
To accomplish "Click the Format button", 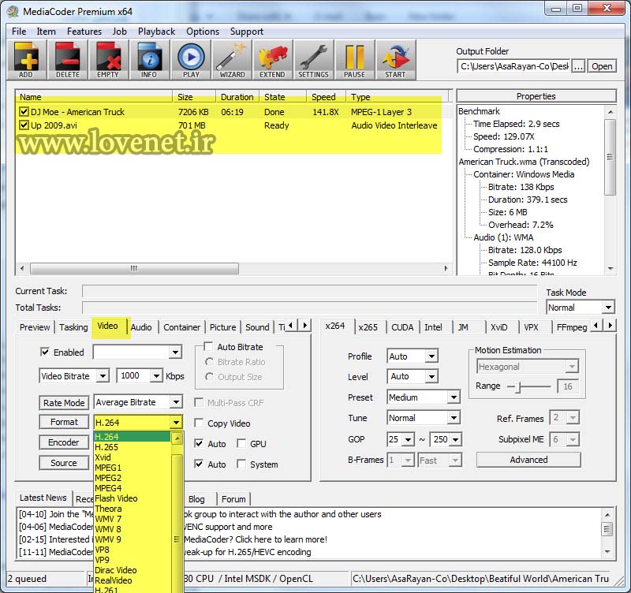I will (64, 422).
